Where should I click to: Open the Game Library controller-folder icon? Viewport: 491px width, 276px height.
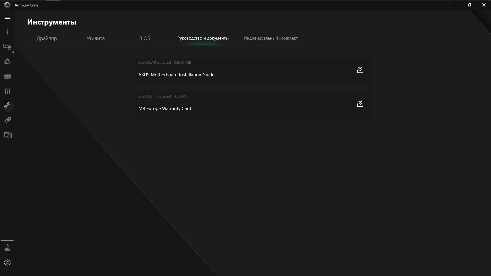click(x=7, y=76)
